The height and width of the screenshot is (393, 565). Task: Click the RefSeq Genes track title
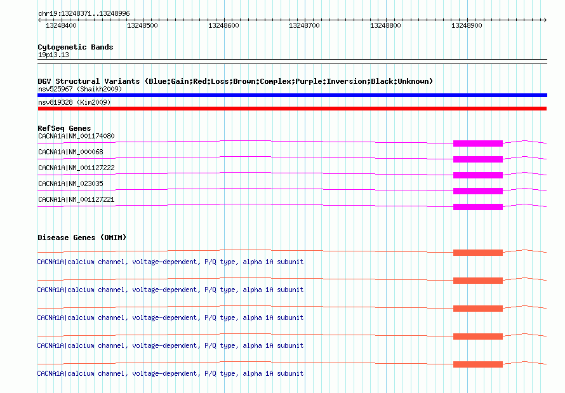[64, 128]
